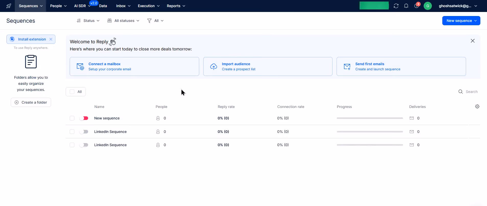The height and width of the screenshot is (206, 487).
Task: Open the Sequences nav menu
Action: pyautogui.click(x=30, y=6)
